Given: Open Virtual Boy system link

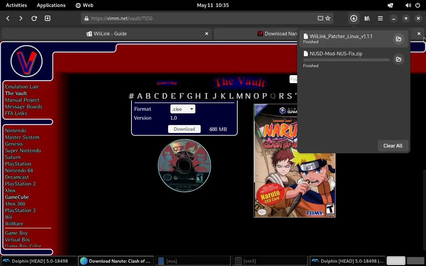Looking at the screenshot, I should 18,240.
